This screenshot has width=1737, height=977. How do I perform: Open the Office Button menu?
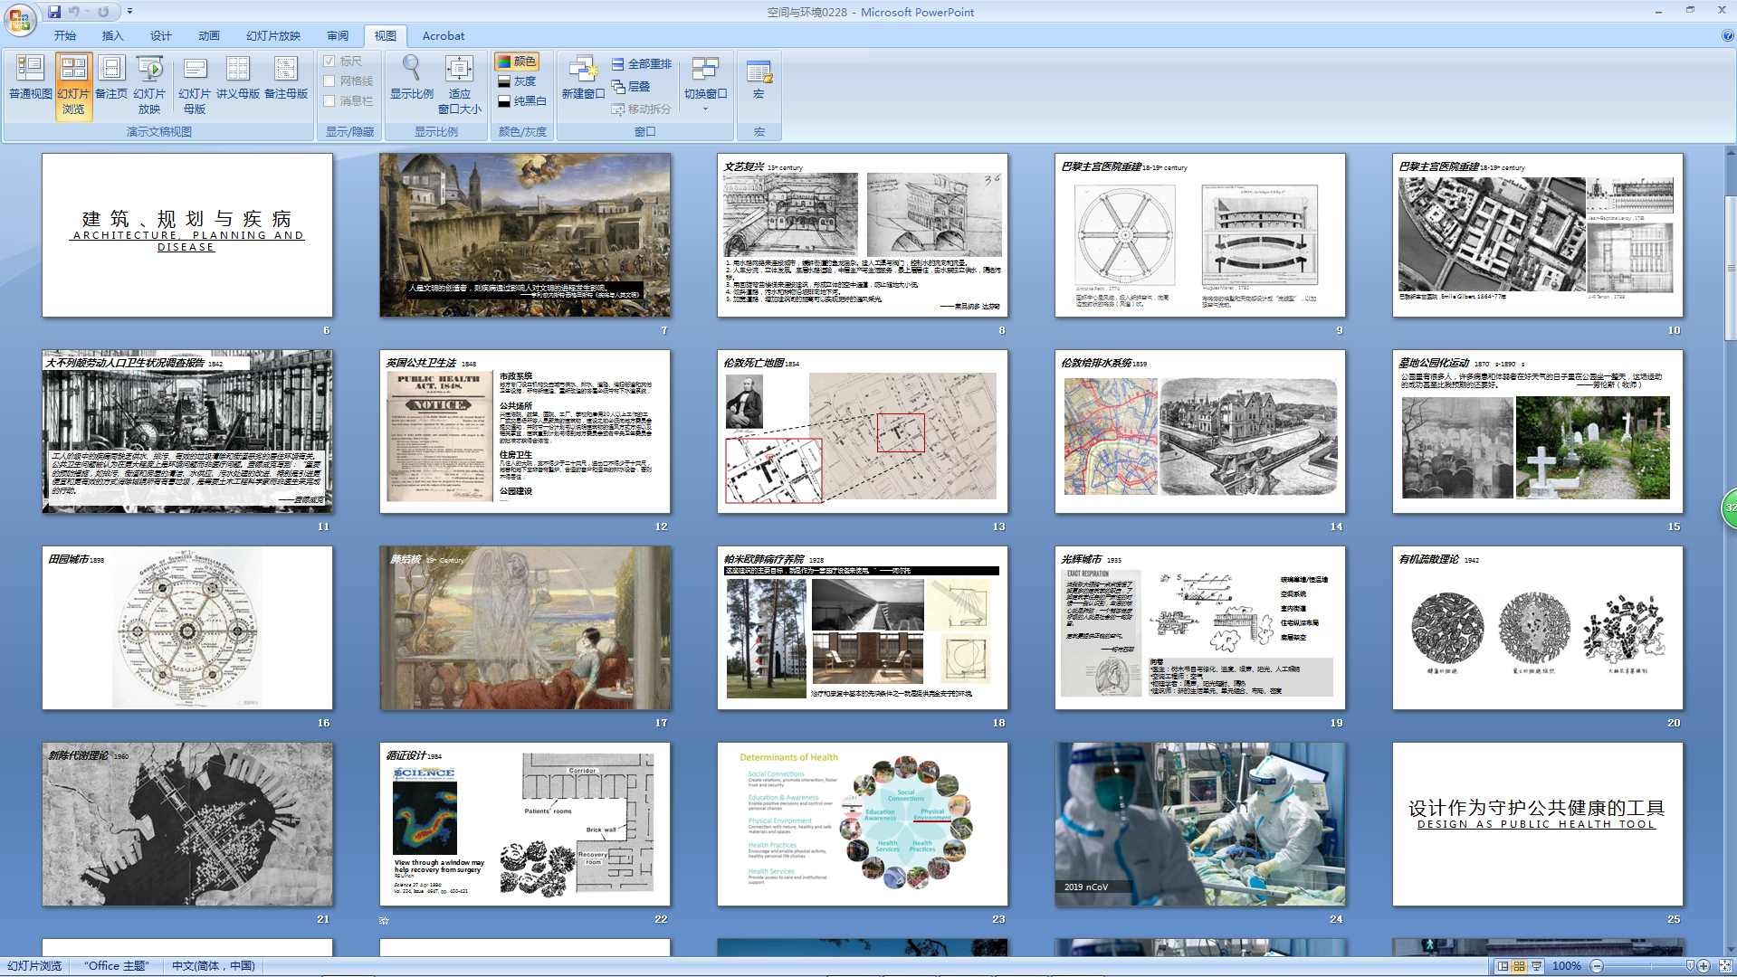click(x=20, y=19)
